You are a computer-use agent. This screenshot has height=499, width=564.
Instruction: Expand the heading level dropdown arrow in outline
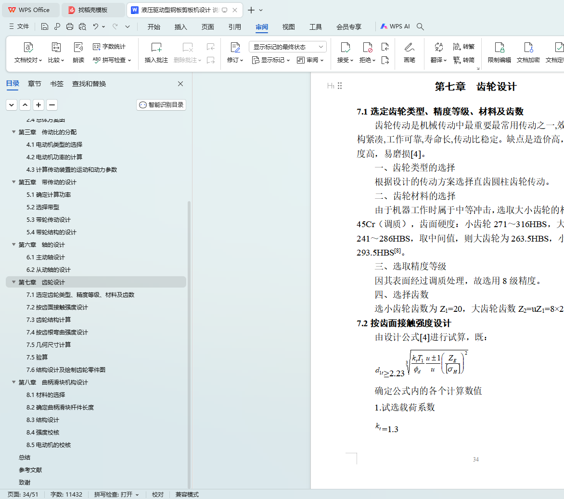pos(12,105)
